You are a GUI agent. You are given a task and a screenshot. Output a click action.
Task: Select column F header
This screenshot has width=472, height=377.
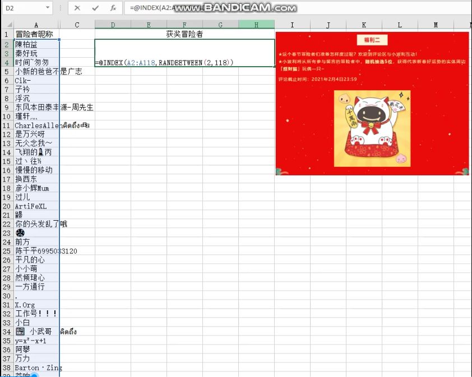(184, 25)
